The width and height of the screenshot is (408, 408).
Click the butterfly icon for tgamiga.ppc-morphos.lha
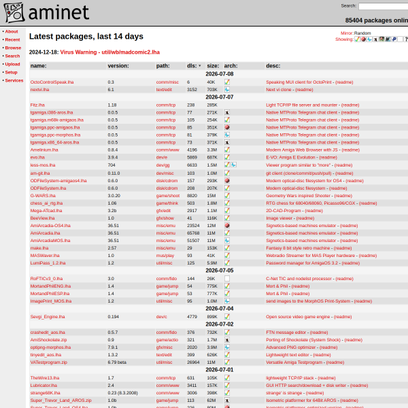point(227,135)
